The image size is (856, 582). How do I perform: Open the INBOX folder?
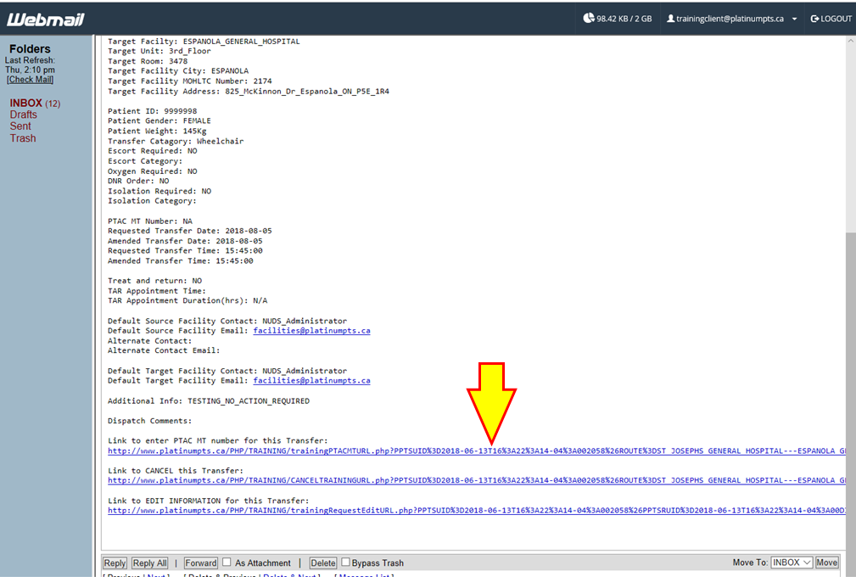(x=26, y=104)
